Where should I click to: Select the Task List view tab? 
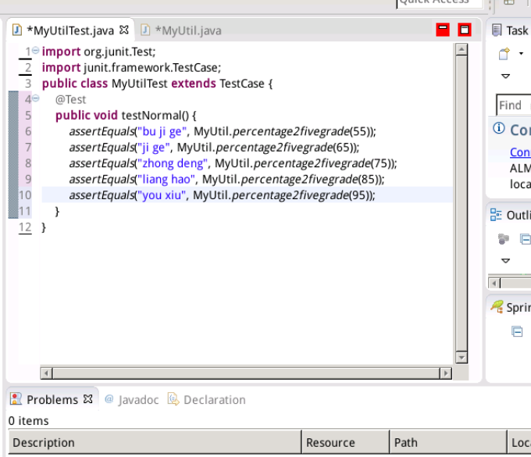pos(511,30)
